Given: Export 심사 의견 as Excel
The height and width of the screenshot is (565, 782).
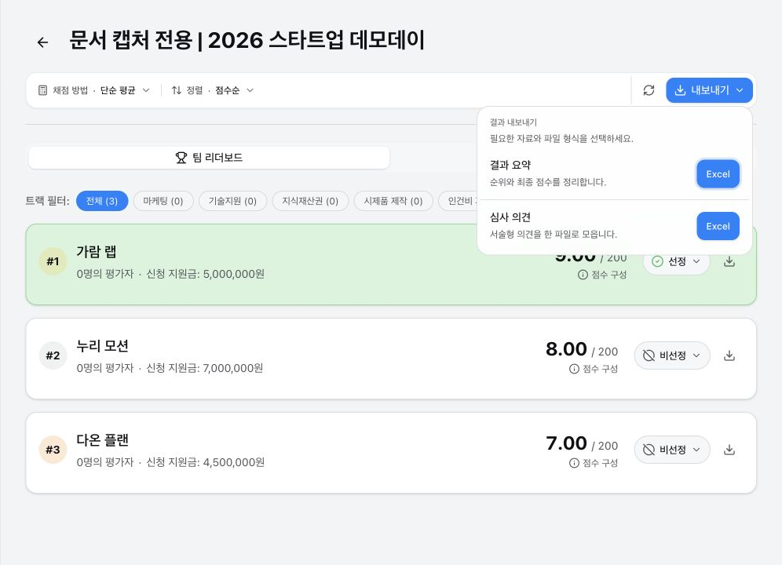Looking at the screenshot, I should [718, 227].
